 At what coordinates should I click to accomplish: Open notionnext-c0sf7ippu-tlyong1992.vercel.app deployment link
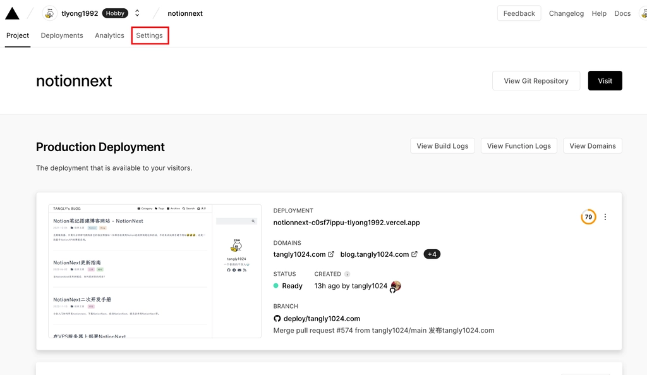click(x=346, y=223)
